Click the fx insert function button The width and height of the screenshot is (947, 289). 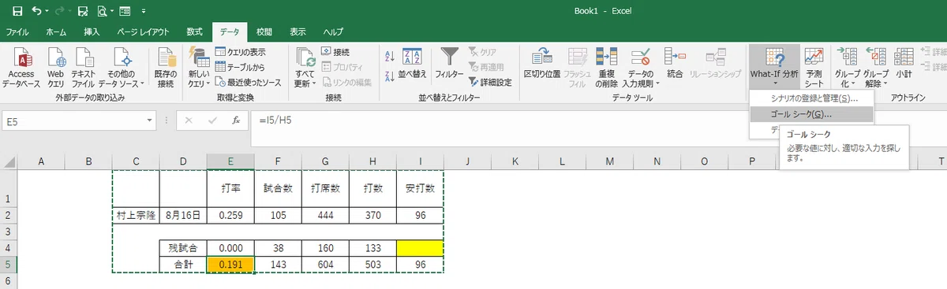coord(235,121)
